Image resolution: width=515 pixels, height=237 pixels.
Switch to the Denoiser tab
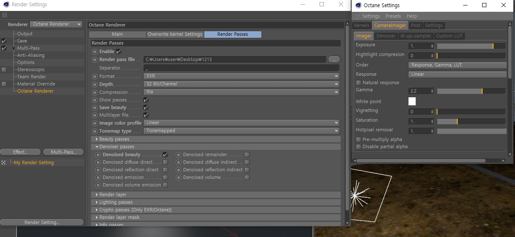[386, 36]
